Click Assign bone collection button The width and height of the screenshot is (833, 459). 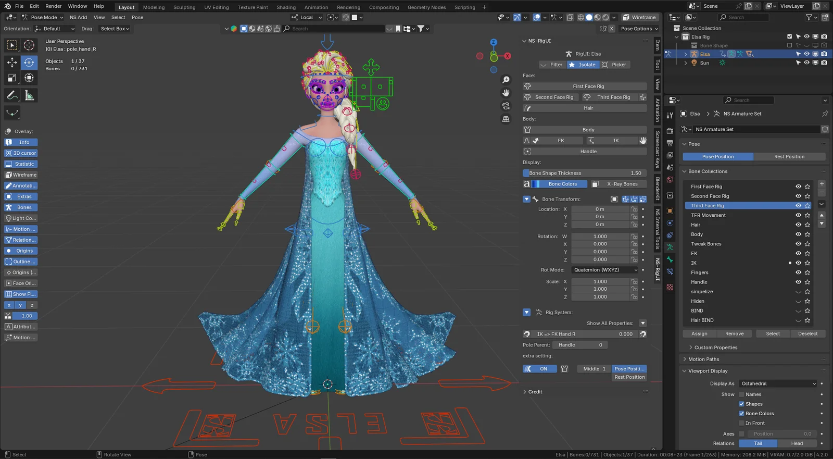[699, 334]
